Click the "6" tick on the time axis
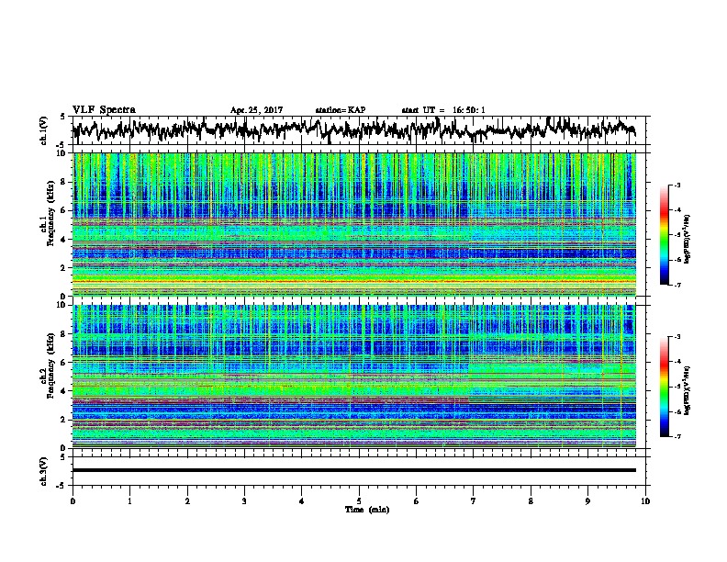Screen dimensions: 727x562 click(x=416, y=501)
